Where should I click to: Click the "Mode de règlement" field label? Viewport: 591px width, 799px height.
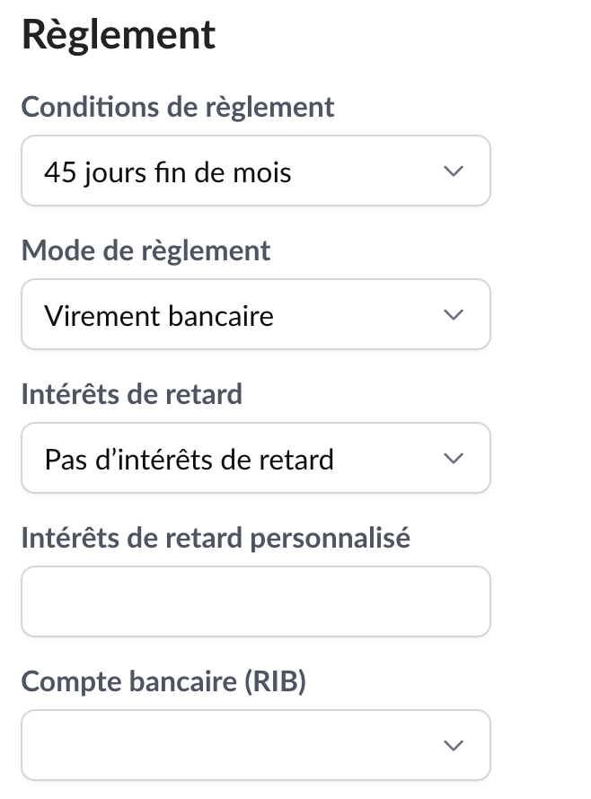(x=146, y=250)
